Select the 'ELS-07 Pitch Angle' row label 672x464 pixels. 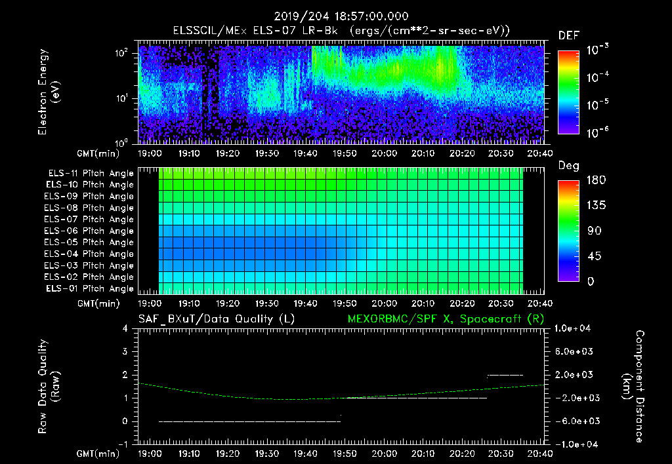(x=89, y=220)
